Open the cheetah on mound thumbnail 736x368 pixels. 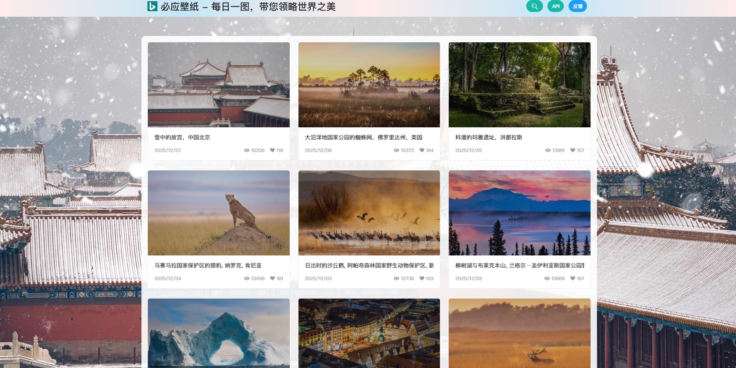[219, 213]
